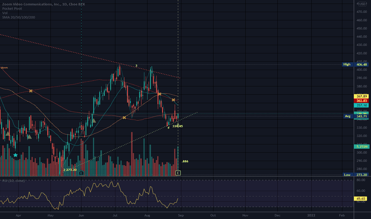Click the RSI (10, close) indicator label

[x=13, y=181]
